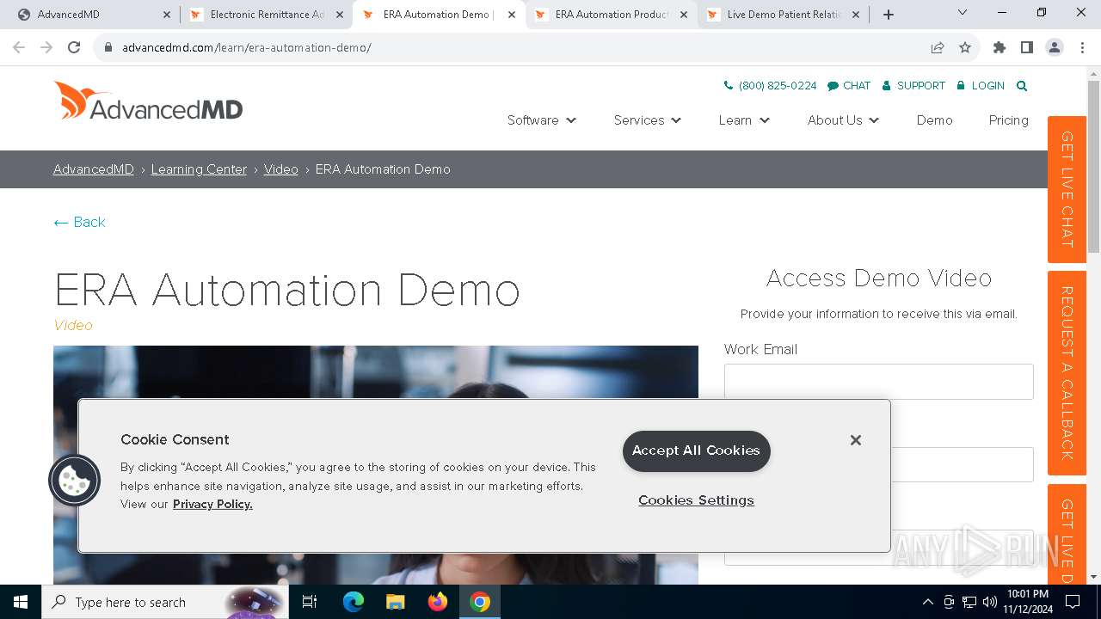1101x619 pixels.
Task: Click the taskbar search box
Action: click(x=163, y=602)
